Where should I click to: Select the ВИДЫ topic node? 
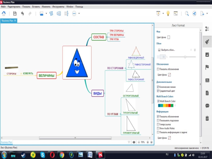[x=98, y=94]
